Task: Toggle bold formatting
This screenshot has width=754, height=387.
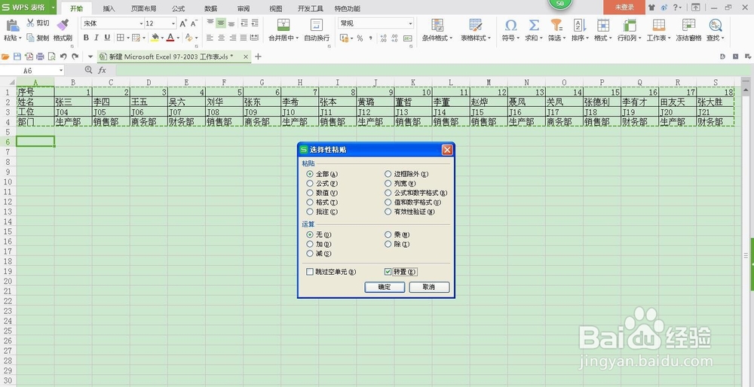Action: click(86, 38)
